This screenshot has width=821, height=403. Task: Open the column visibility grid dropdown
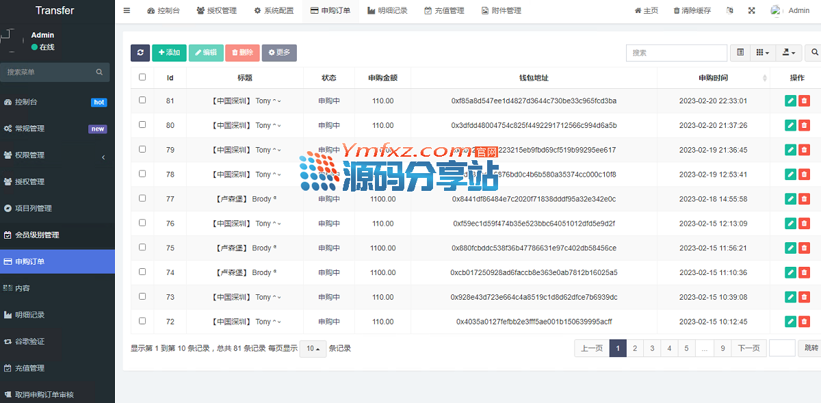(762, 53)
